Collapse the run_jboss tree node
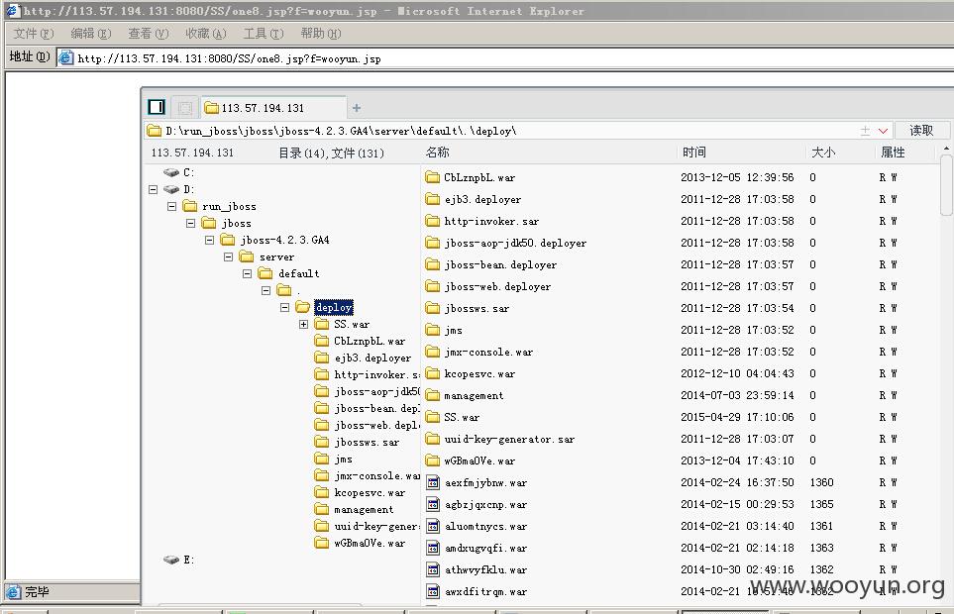This screenshot has width=954, height=614. tap(171, 207)
